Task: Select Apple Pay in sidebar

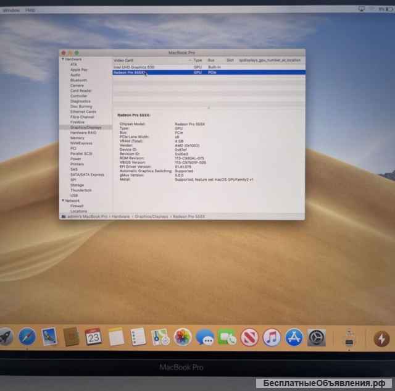Action: point(79,70)
